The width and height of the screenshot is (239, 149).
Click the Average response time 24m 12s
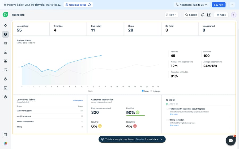click(210, 66)
